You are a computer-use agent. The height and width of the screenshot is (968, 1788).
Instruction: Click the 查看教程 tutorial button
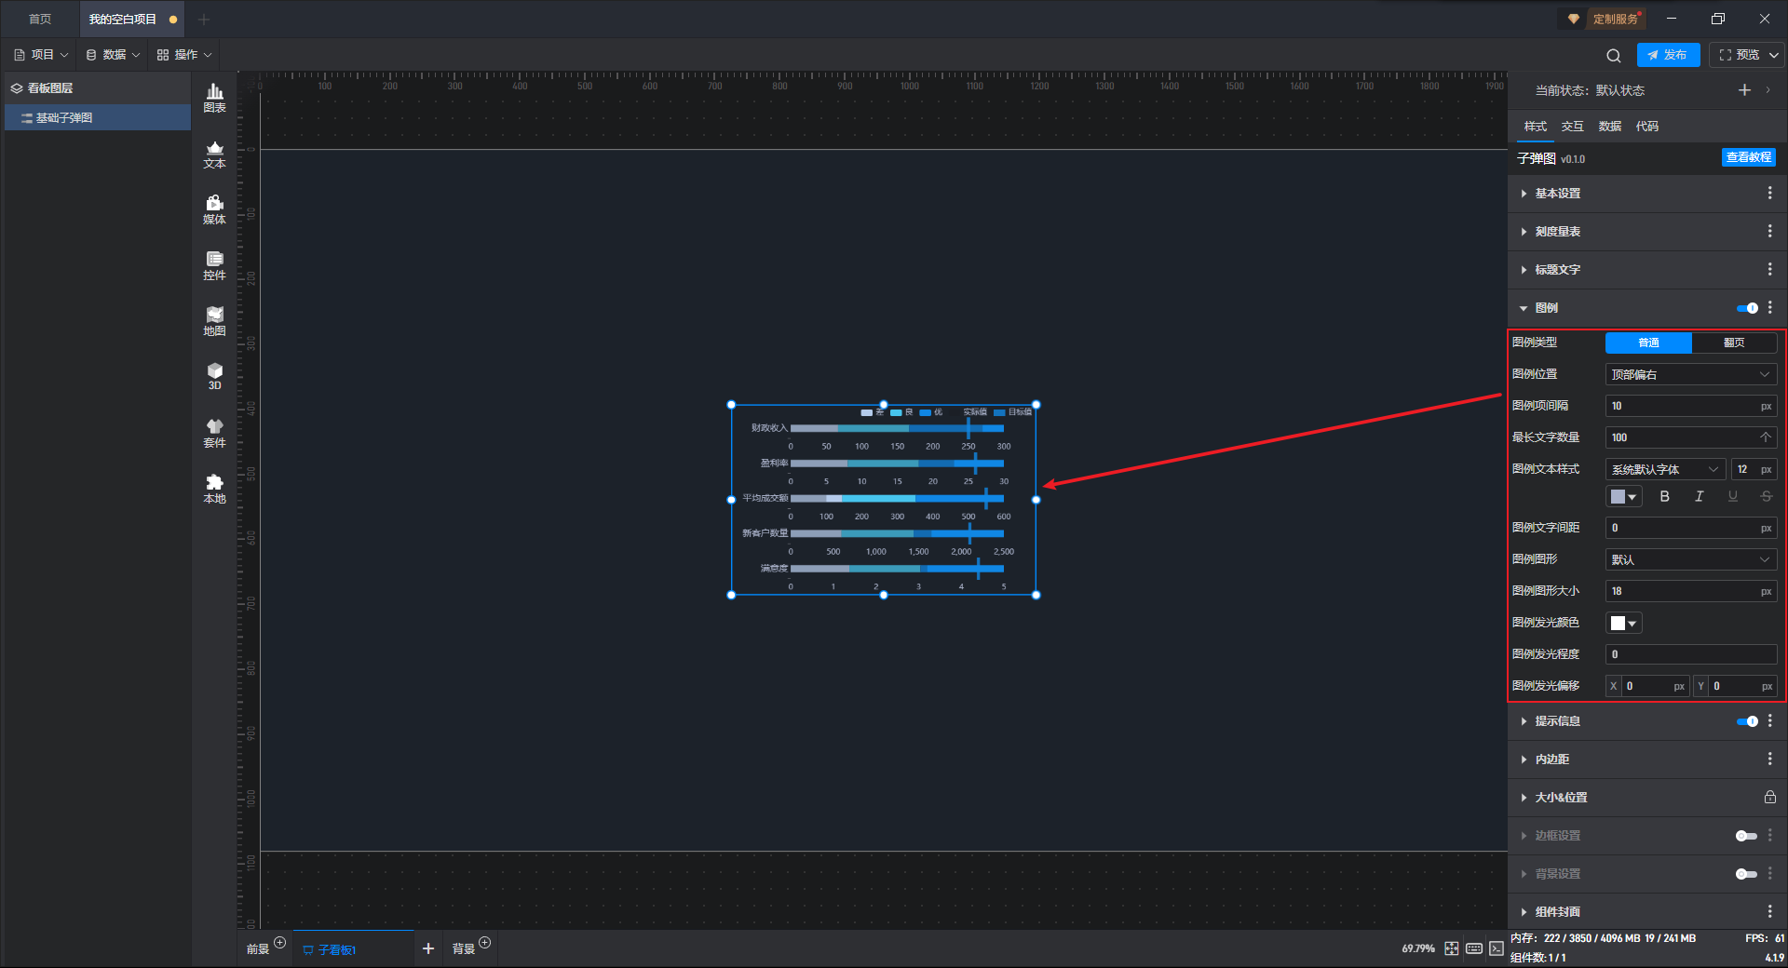click(1749, 157)
